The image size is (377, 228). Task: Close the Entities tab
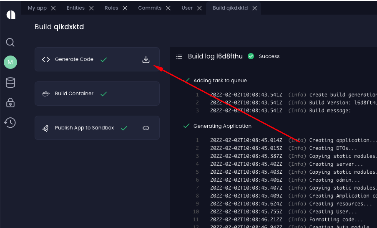[x=91, y=8]
